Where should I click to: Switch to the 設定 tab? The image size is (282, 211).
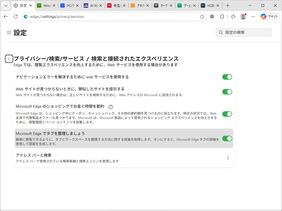pyautogui.click(x=23, y=5)
